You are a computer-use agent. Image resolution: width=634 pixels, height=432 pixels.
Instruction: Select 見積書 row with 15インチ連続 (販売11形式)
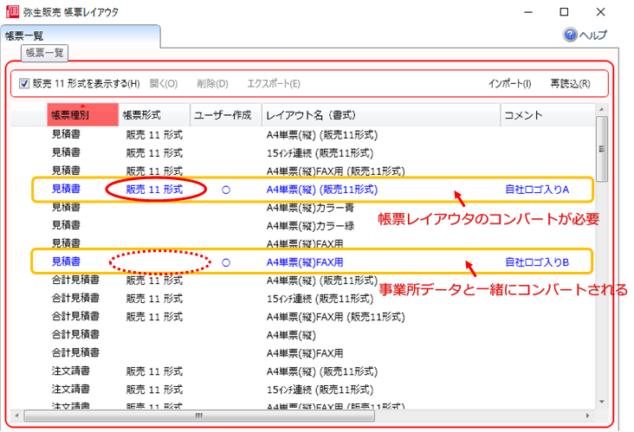pos(302,153)
